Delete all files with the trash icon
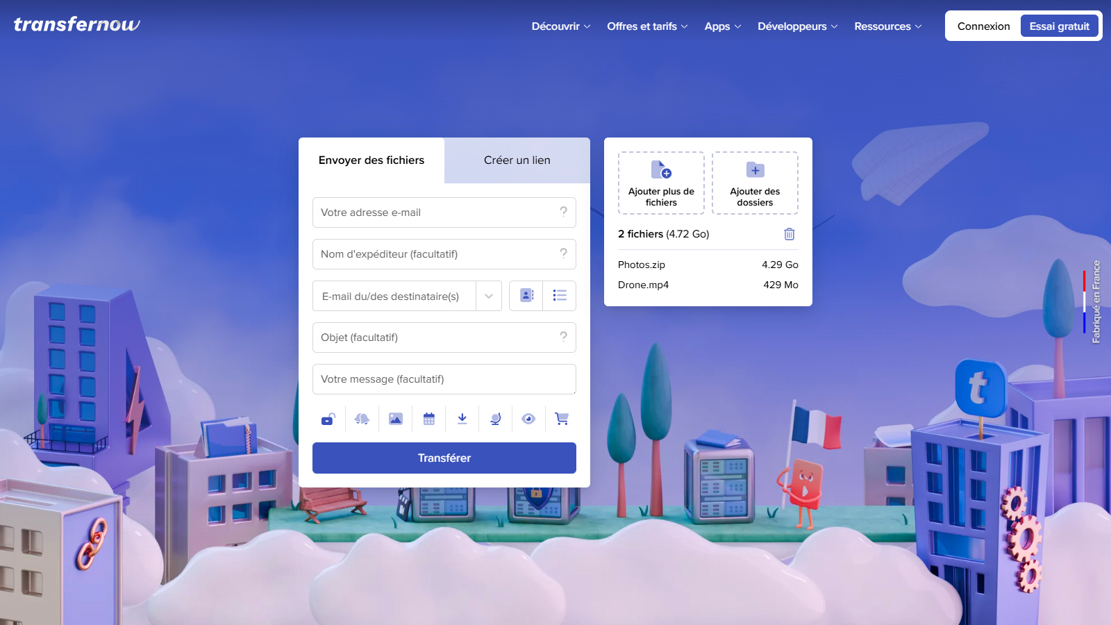 click(790, 234)
